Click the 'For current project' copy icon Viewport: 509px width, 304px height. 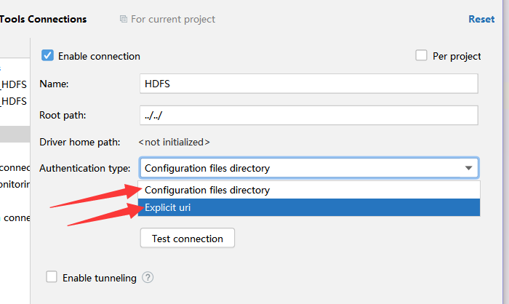(x=124, y=20)
